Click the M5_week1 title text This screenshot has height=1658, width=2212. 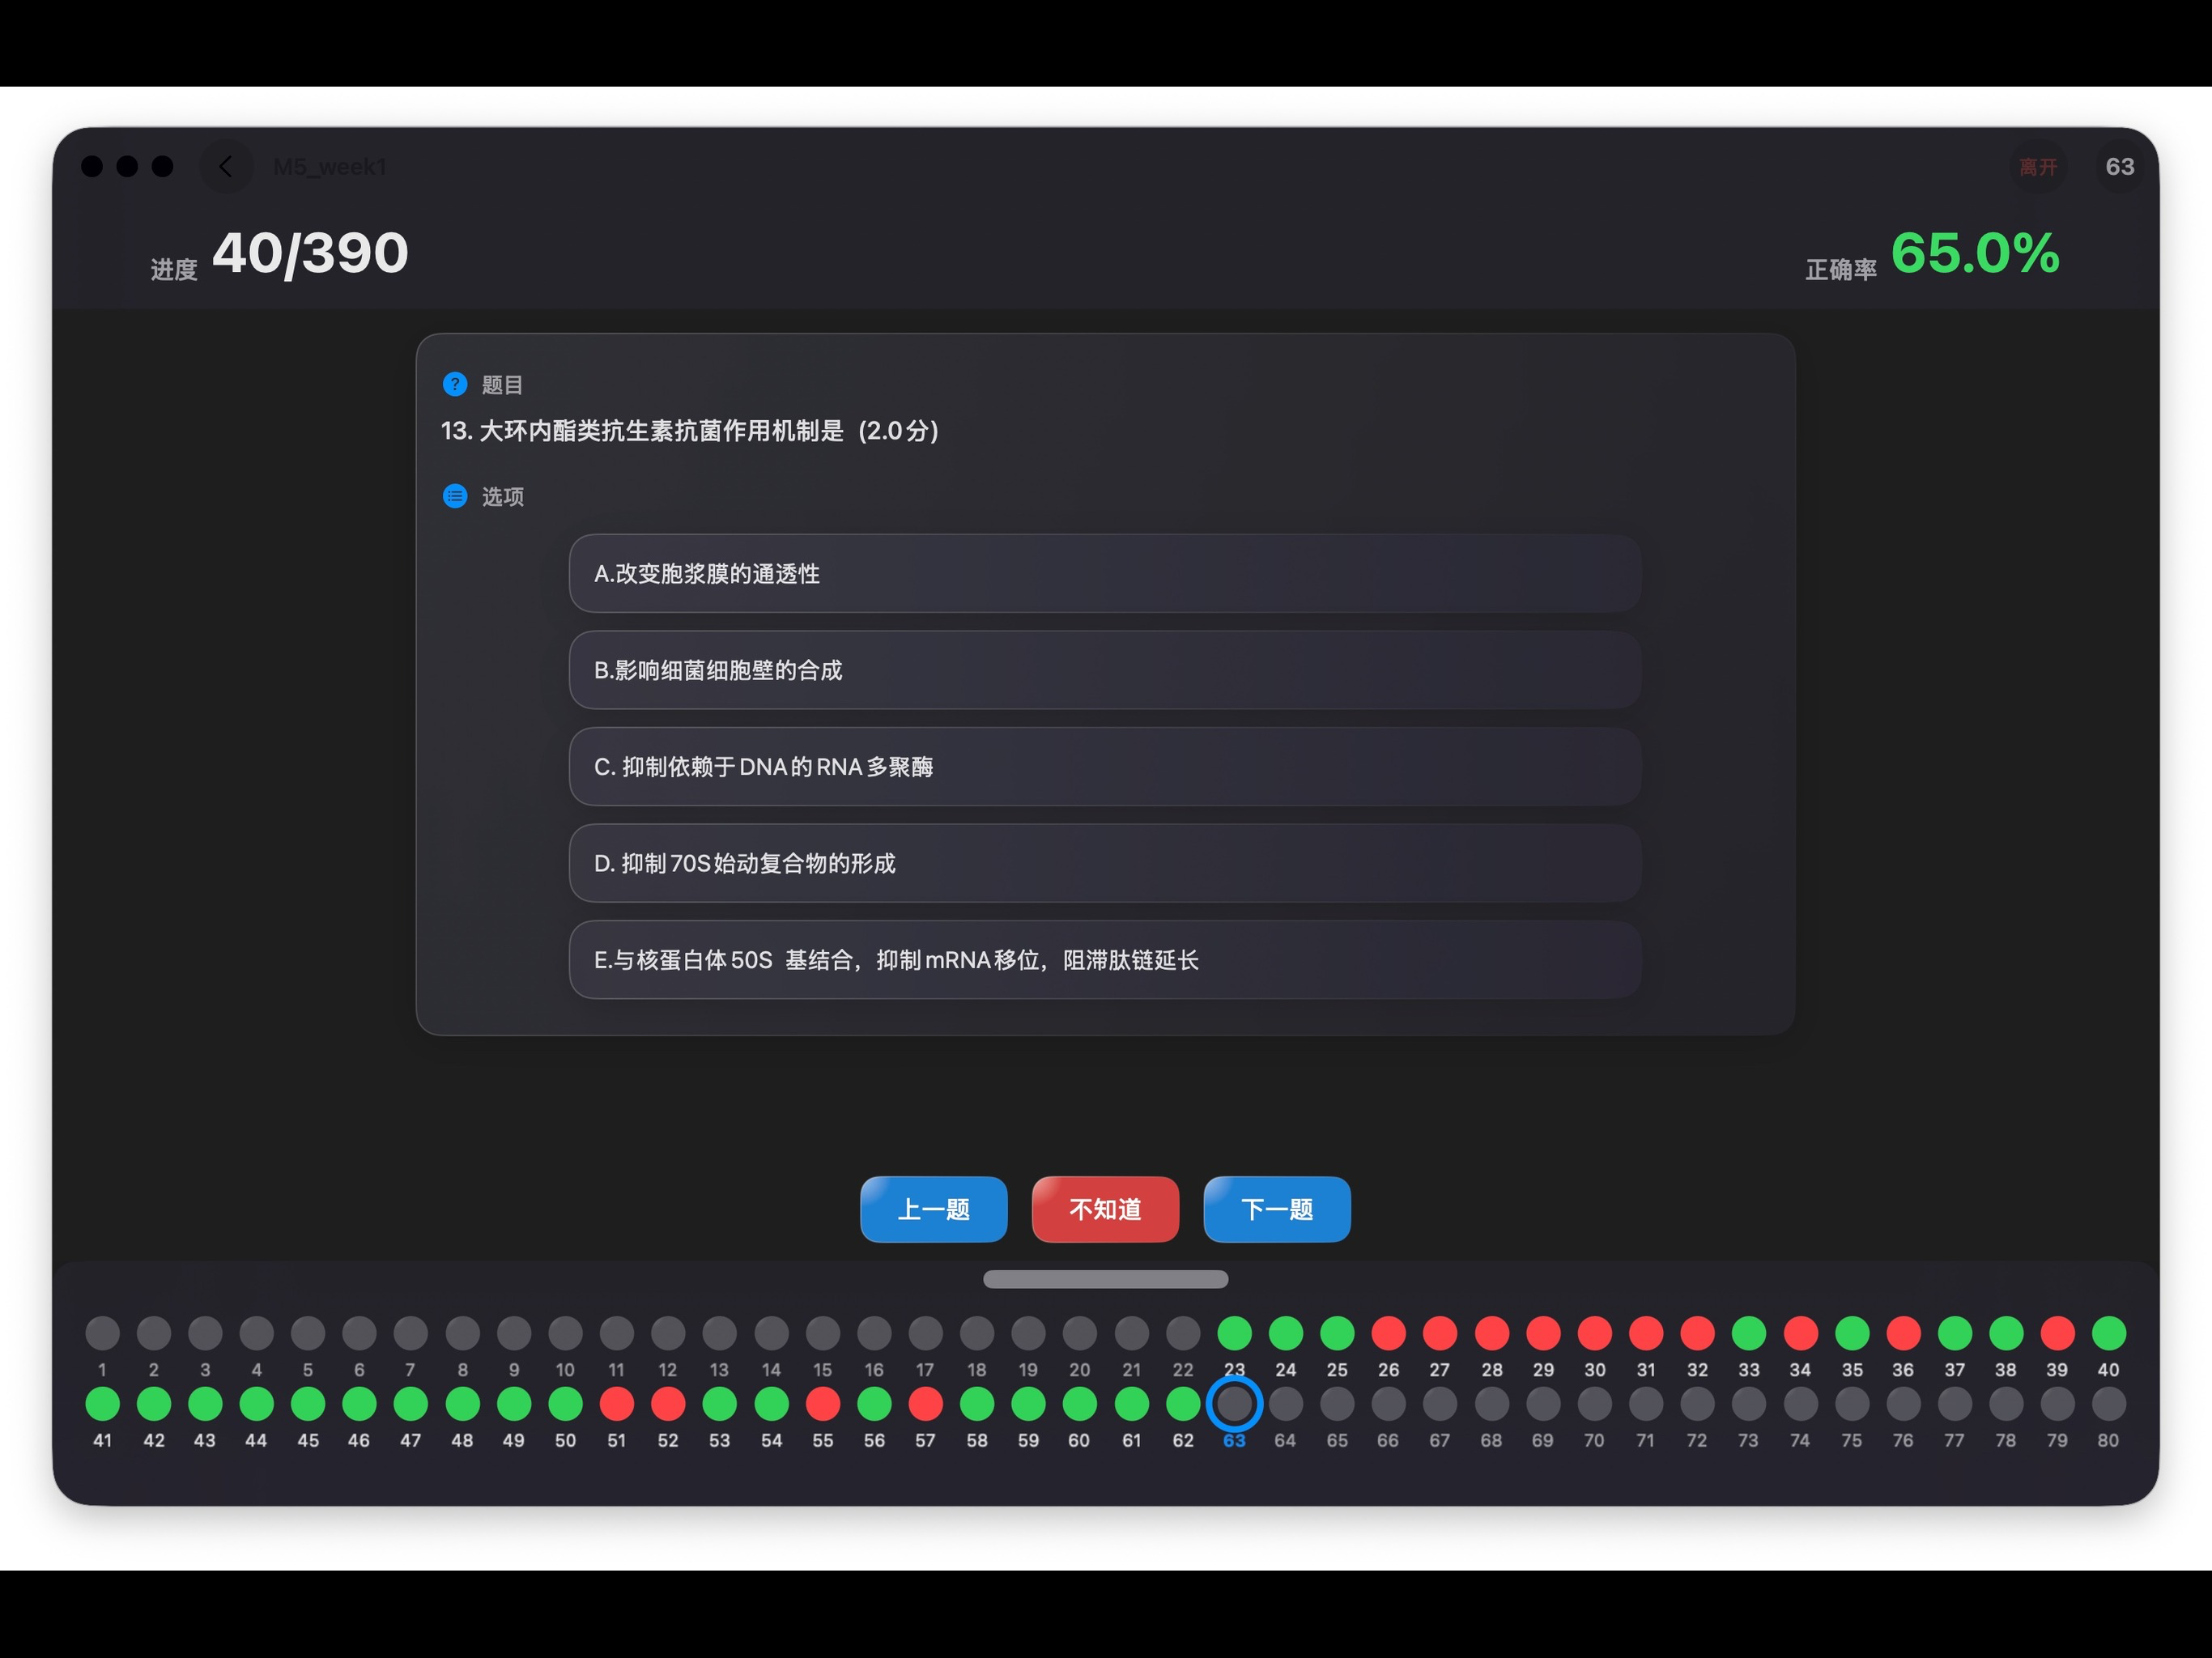tap(330, 167)
